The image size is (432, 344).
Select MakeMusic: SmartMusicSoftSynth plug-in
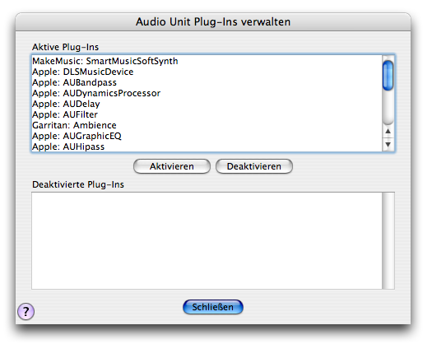coord(207,61)
